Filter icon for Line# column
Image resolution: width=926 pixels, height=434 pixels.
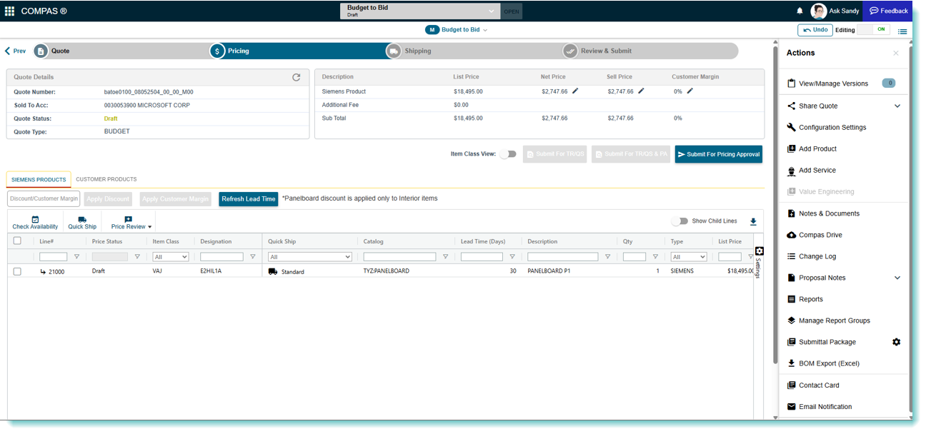tap(76, 257)
